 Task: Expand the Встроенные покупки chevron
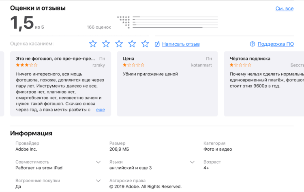(x=98, y=181)
